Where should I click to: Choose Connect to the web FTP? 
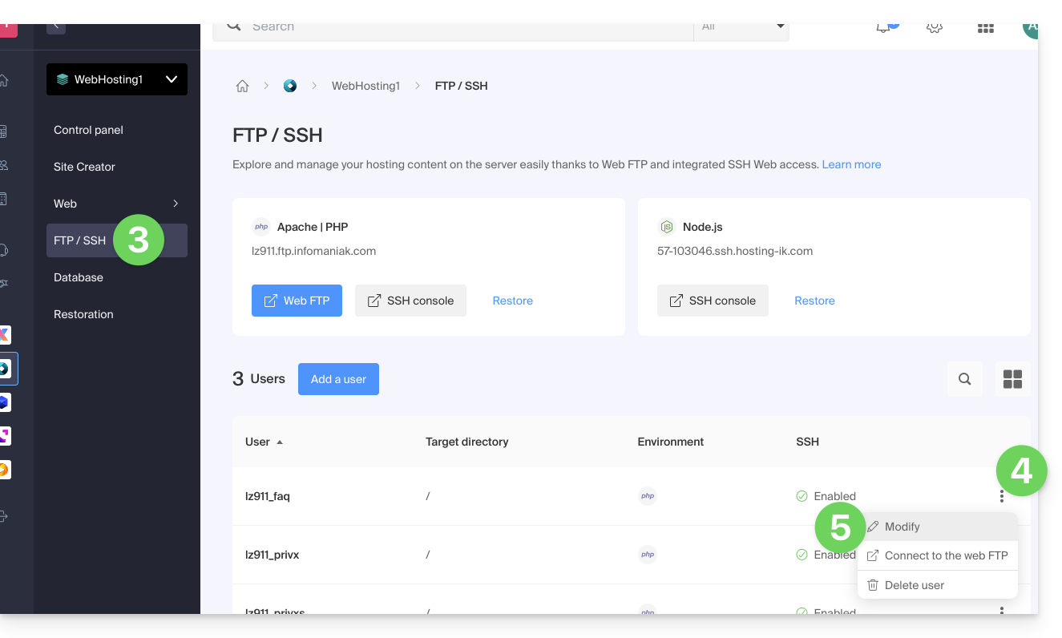tap(938, 555)
